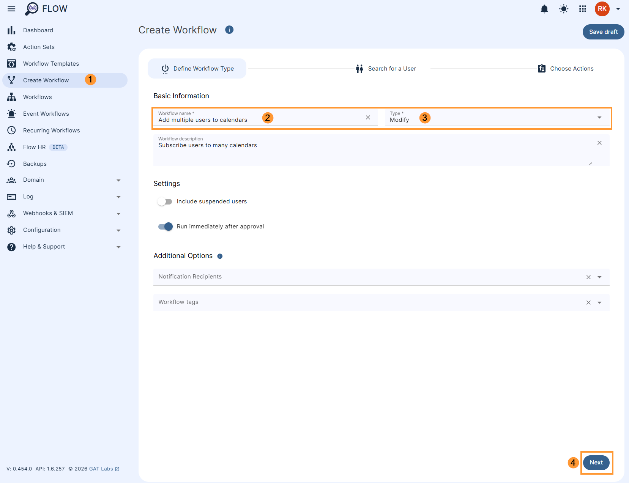Screen dimensions: 629x483
Task: Expand the Domain menu arrow
Action: click(118, 180)
